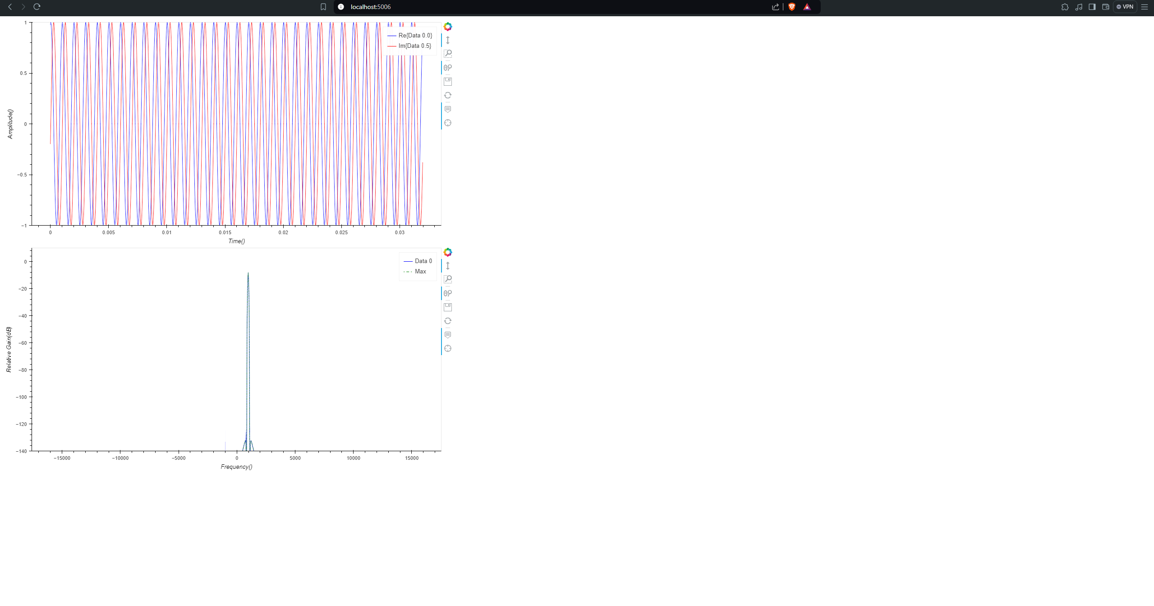Click the 0.03 tick on the Time axis
The width and height of the screenshot is (1154, 606).
coord(400,232)
